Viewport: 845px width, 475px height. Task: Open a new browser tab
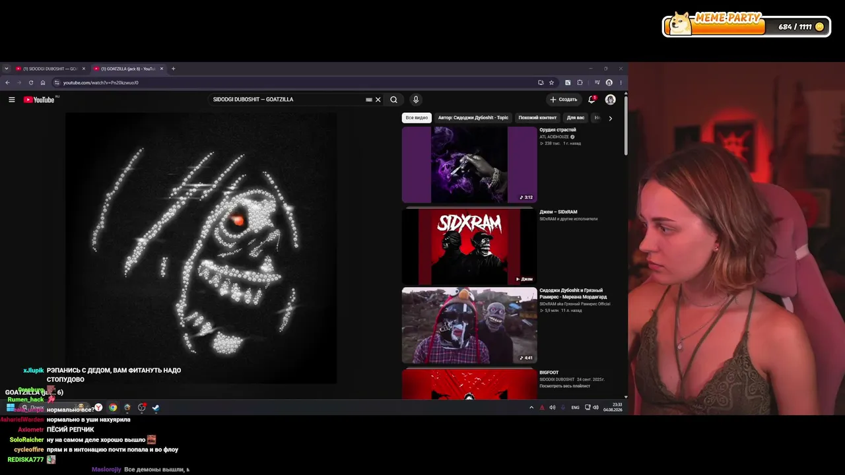(174, 69)
